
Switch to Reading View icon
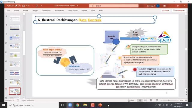pos(151,100)
